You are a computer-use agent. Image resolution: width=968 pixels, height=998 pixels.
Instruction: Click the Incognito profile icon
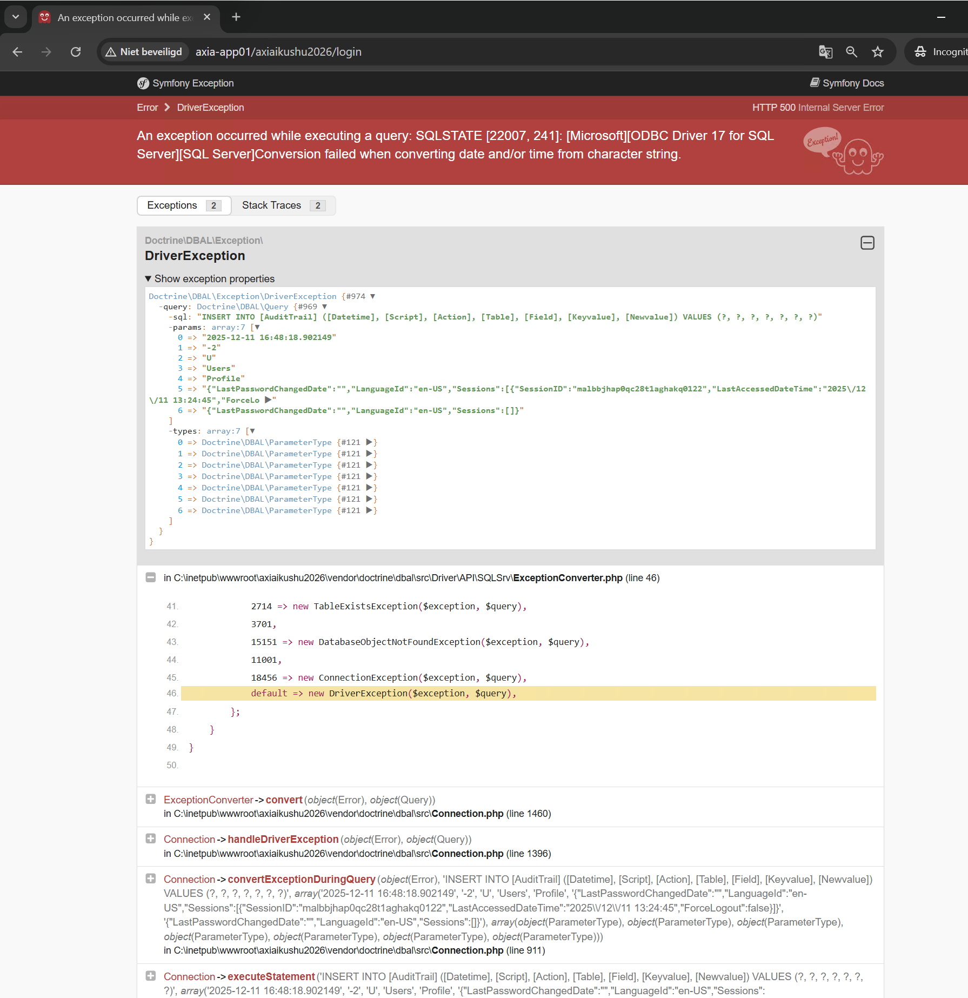coord(920,52)
